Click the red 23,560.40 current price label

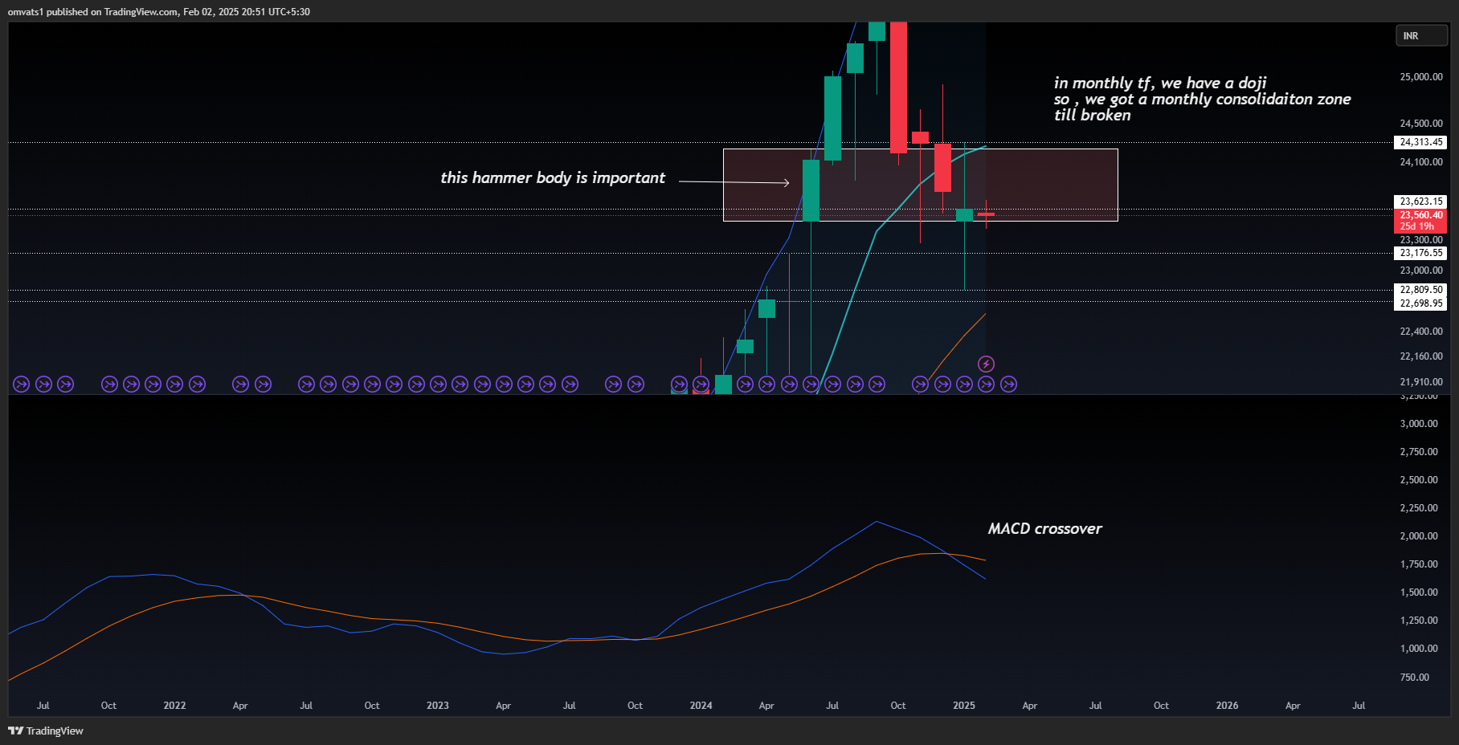1420,215
